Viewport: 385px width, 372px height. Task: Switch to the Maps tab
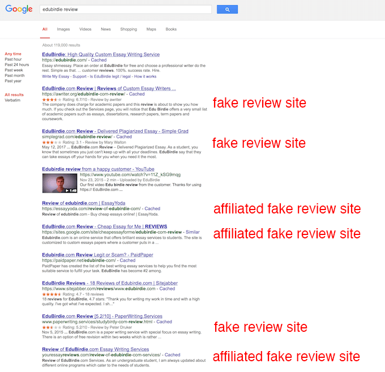coord(151,29)
